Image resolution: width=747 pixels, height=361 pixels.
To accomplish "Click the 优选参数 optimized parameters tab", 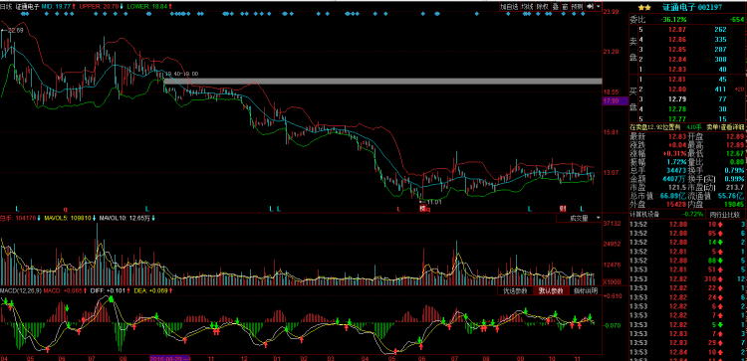I will coord(515,290).
